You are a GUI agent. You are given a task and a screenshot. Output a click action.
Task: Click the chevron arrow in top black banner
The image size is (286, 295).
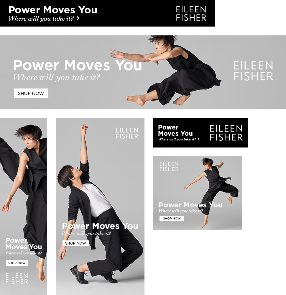78,18
